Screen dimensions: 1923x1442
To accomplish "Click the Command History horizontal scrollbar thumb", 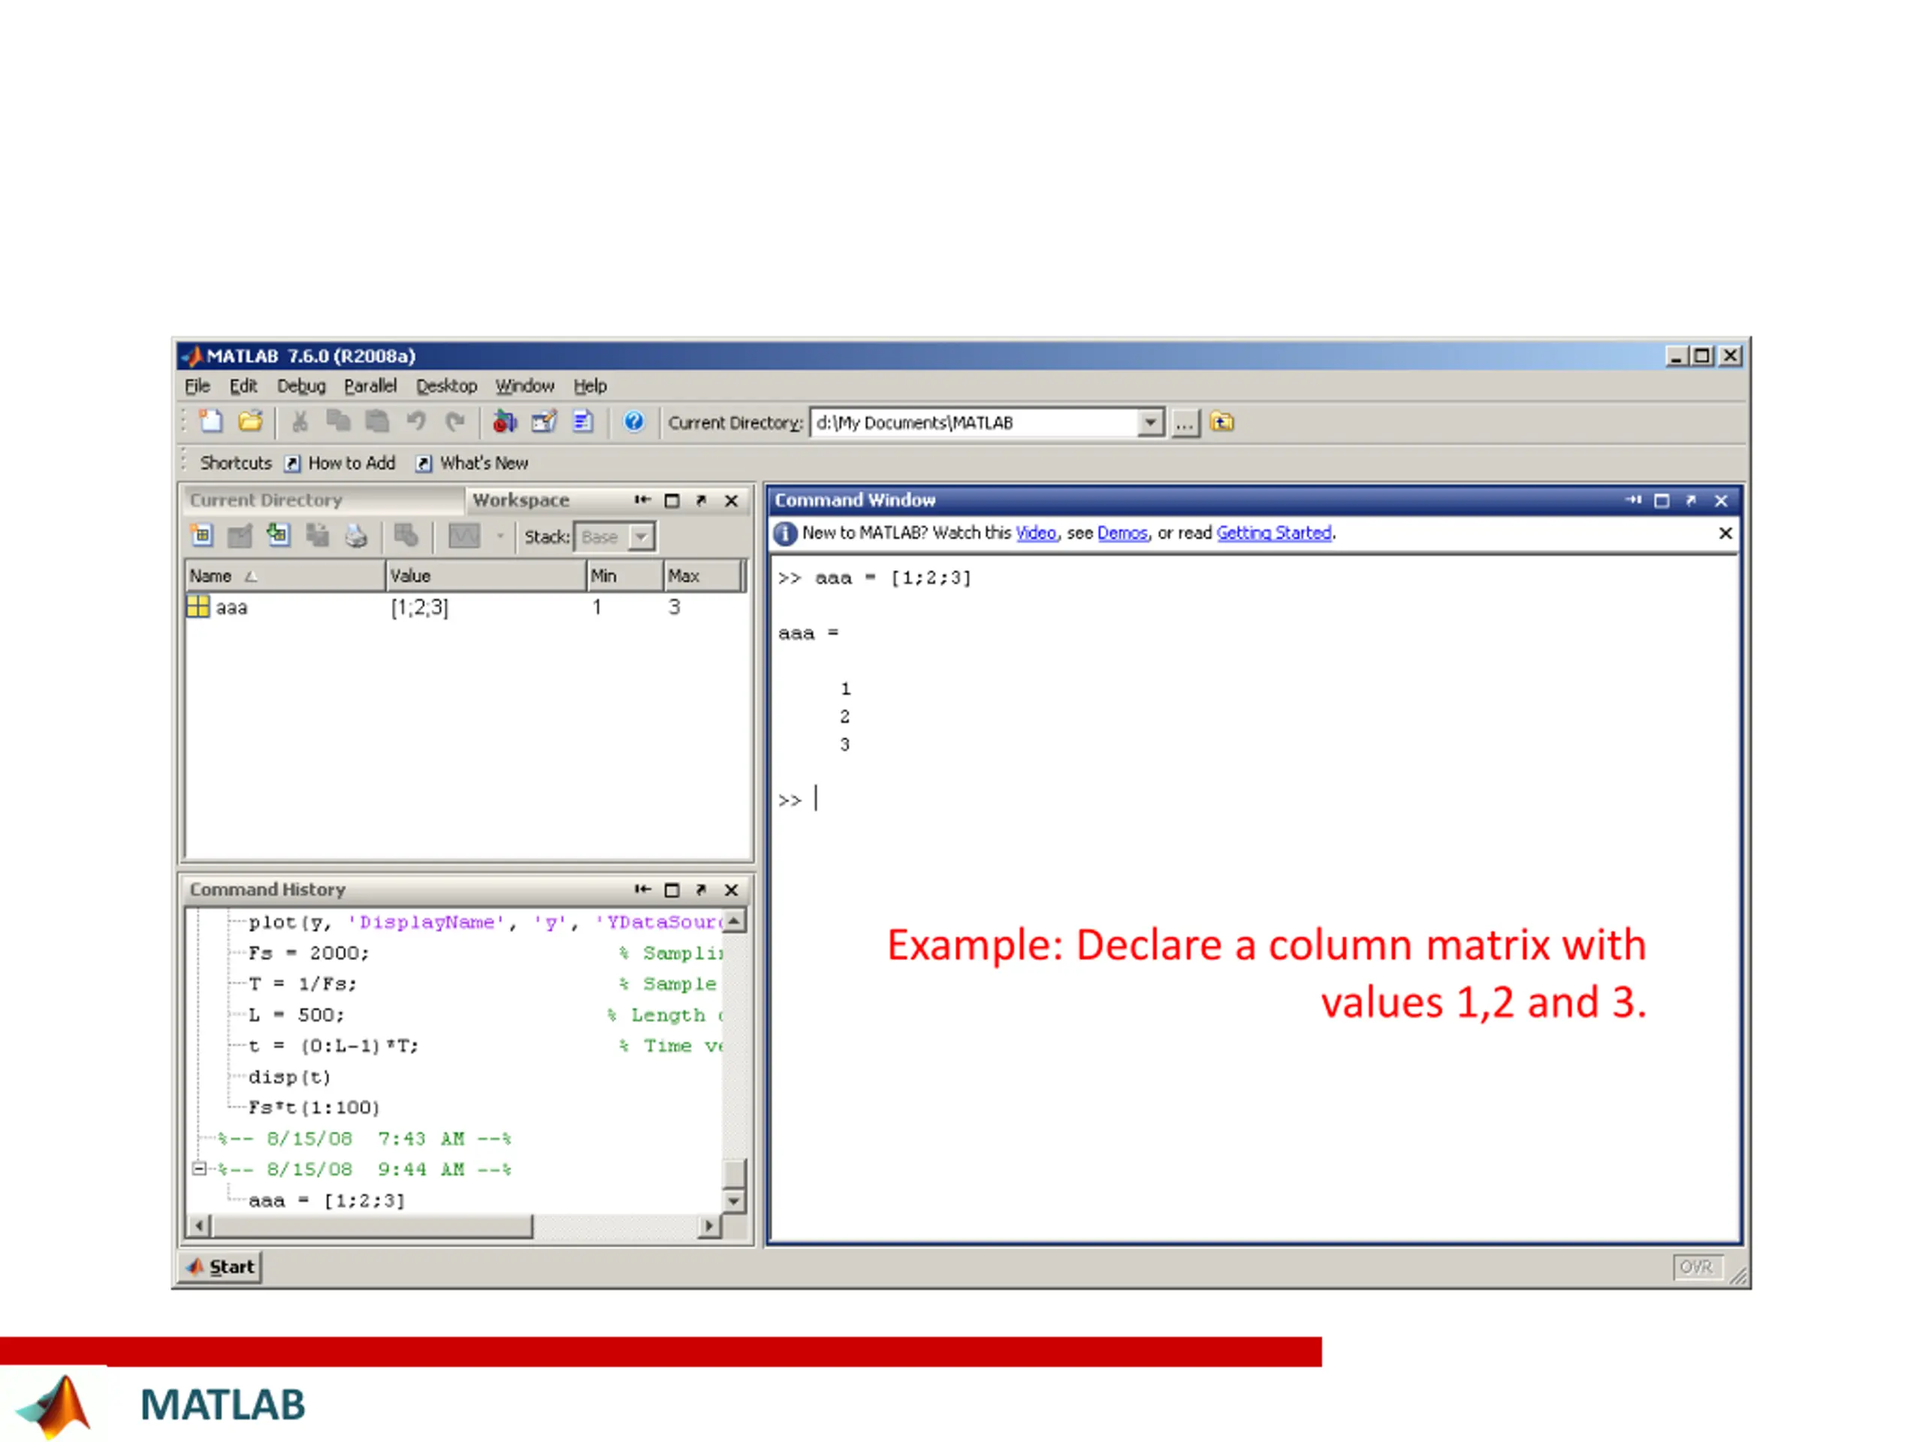I will (371, 1226).
